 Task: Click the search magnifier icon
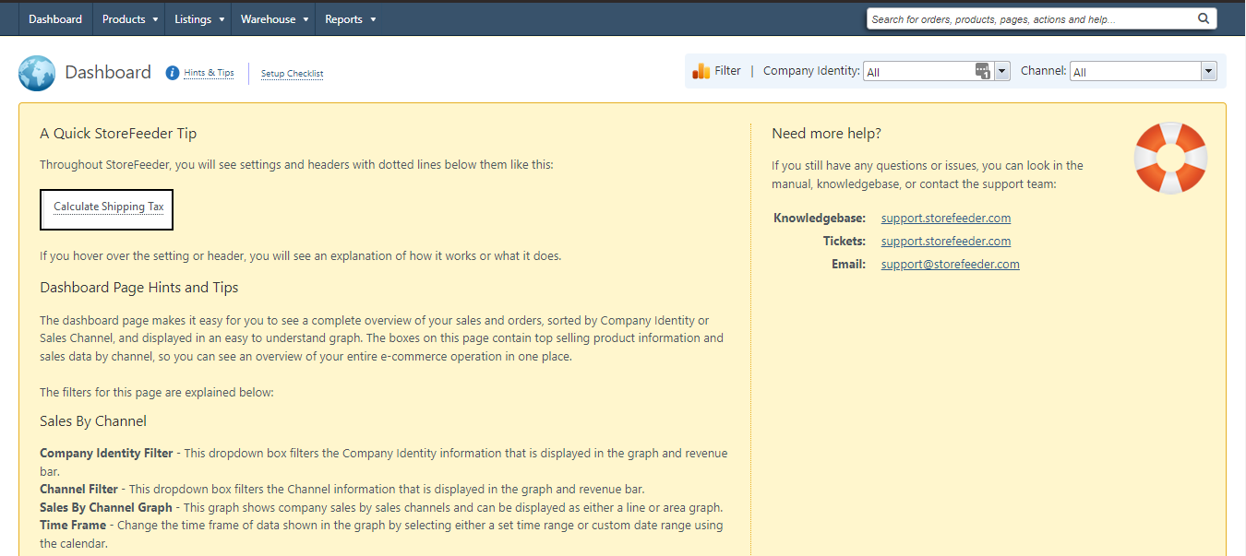click(1204, 18)
